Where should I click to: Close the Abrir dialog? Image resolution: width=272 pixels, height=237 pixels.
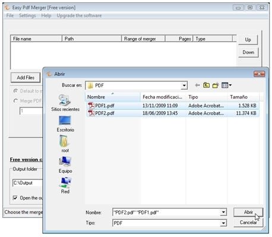pos(259,74)
